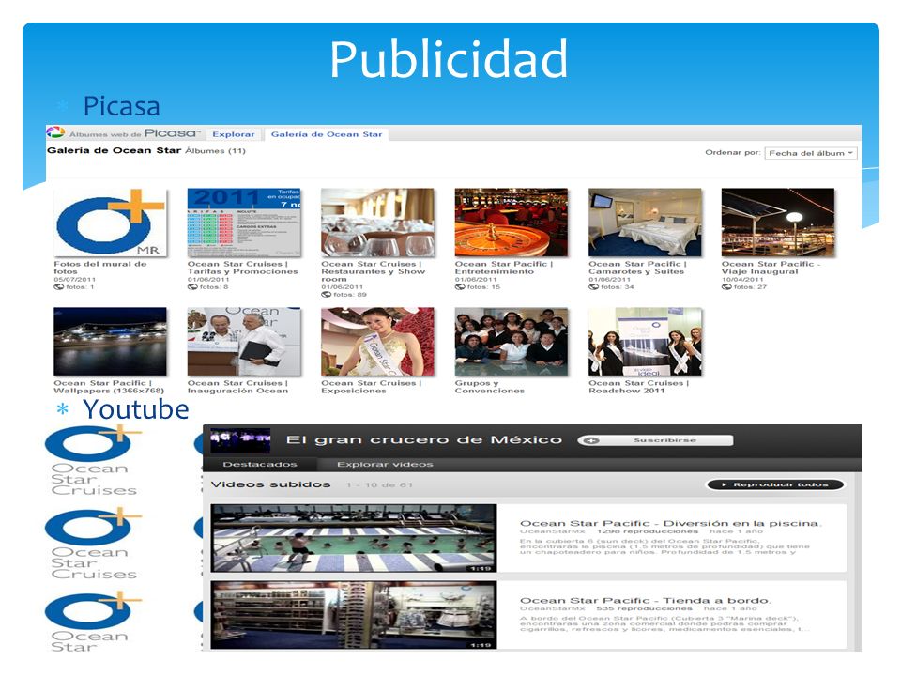The width and height of the screenshot is (901, 676).
Task: Click 'Ocean Star Pacific - Tienda a bordo' title
Action: (x=645, y=600)
